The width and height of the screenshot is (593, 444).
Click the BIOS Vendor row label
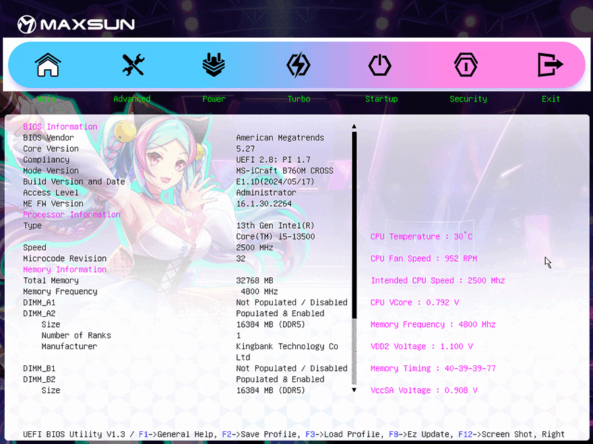click(49, 138)
